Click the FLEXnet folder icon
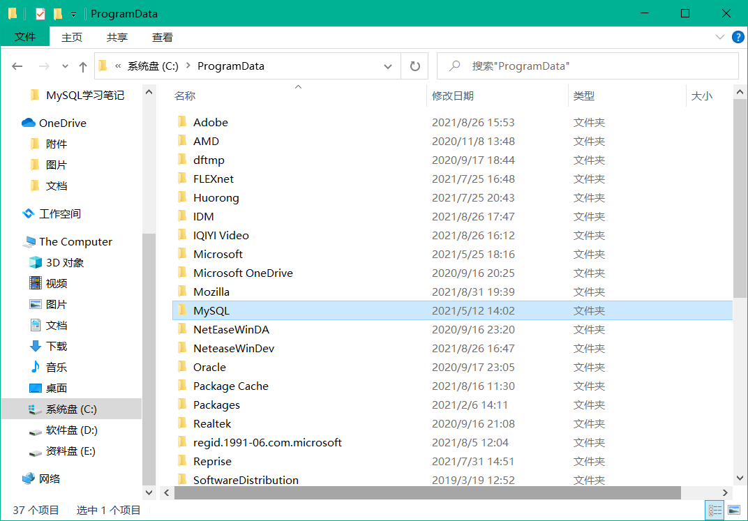 (x=181, y=179)
